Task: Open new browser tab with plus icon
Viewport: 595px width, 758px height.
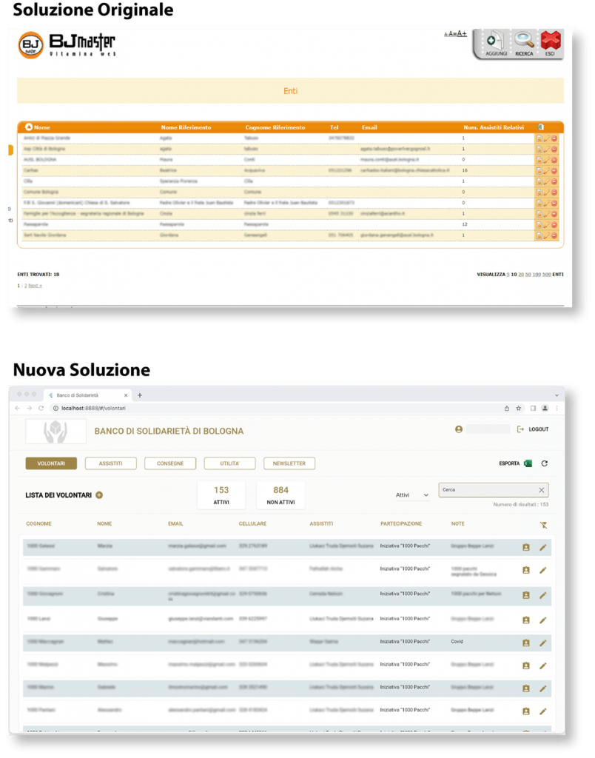Action: click(140, 395)
